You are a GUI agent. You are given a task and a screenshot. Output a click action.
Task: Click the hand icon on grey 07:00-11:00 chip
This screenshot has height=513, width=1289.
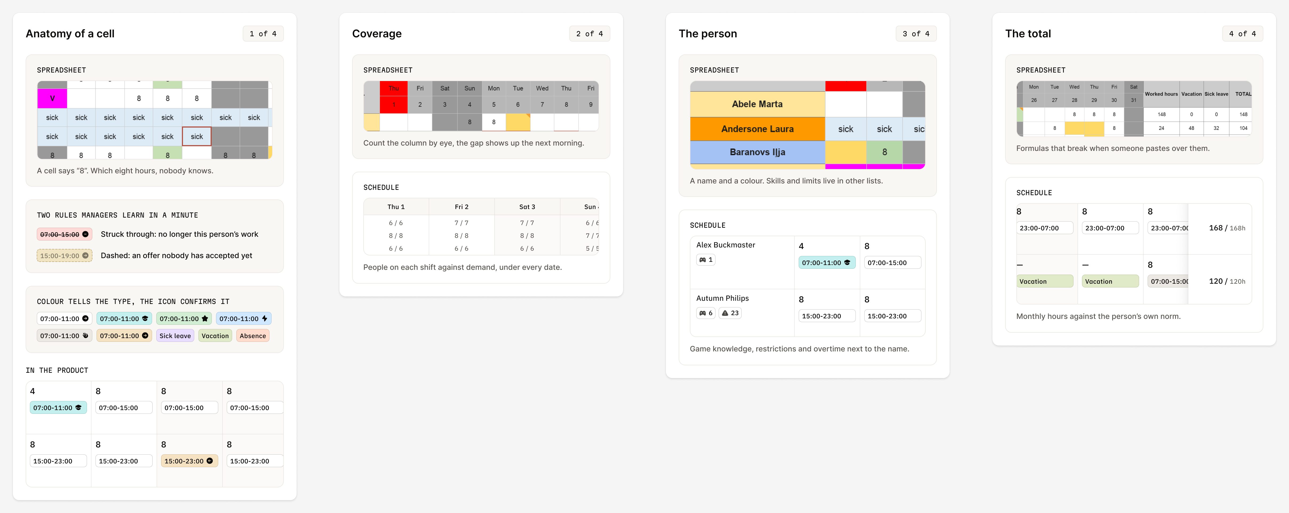tap(86, 335)
